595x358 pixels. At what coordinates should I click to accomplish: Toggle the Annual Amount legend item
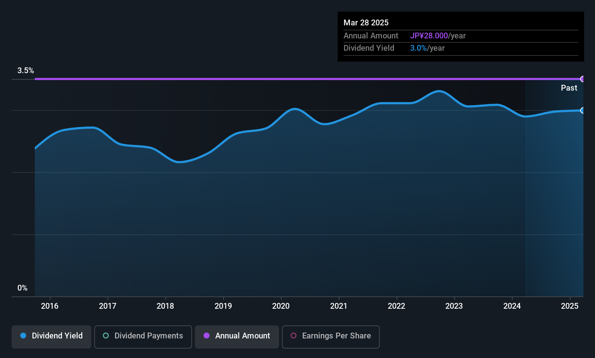(237, 336)
